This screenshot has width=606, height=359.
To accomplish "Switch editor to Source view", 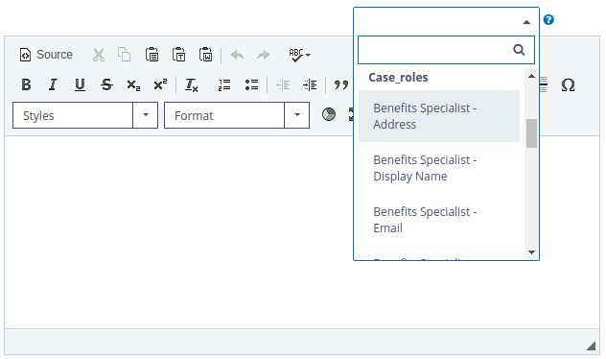I will click(x=46, y=55).
